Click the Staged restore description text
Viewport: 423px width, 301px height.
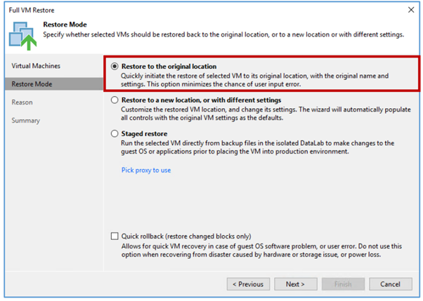click(258, 147)
